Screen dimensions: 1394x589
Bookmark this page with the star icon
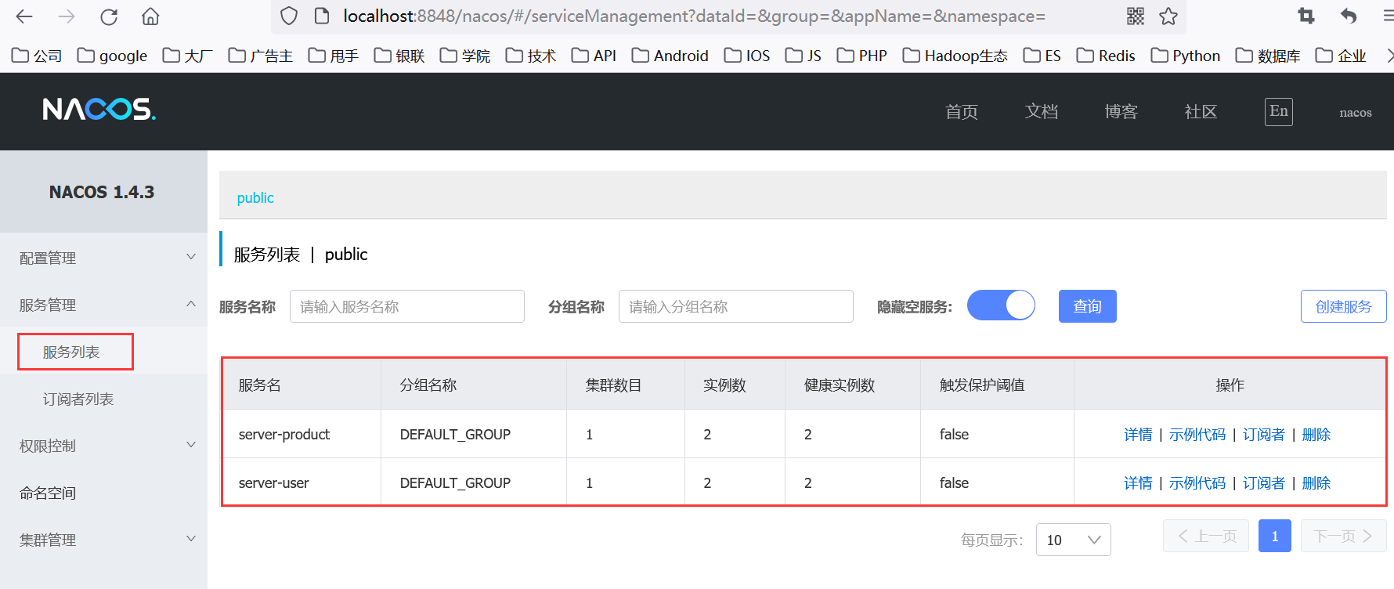(1168, 16)
